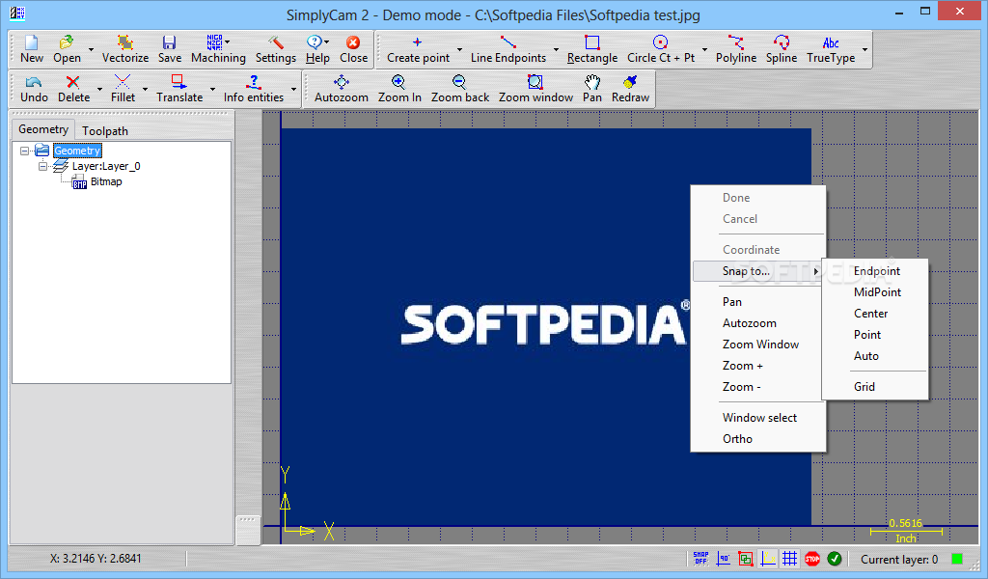Open the Translate dropdown arrow
988x579 pixels.
point(212,89)
